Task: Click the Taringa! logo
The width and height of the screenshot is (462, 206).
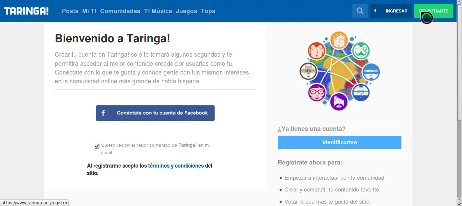Action: click(26, 11)
